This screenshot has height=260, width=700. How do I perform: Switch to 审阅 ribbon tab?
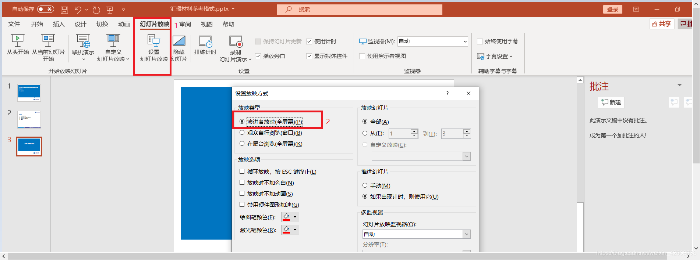(x=185, y=24)
